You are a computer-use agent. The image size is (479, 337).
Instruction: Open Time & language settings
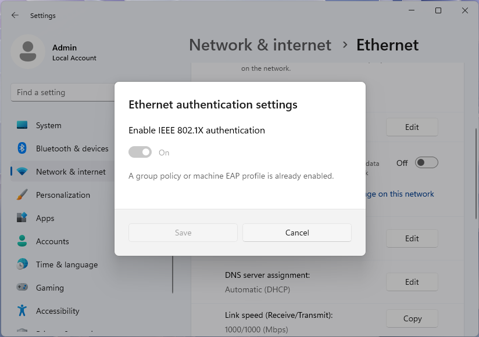tap(65, 264)
